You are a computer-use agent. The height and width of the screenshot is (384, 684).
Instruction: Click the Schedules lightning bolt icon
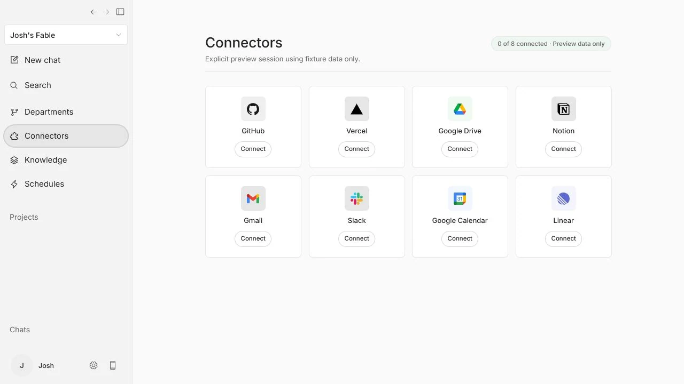pyautogui.click(x=14, y=183)
